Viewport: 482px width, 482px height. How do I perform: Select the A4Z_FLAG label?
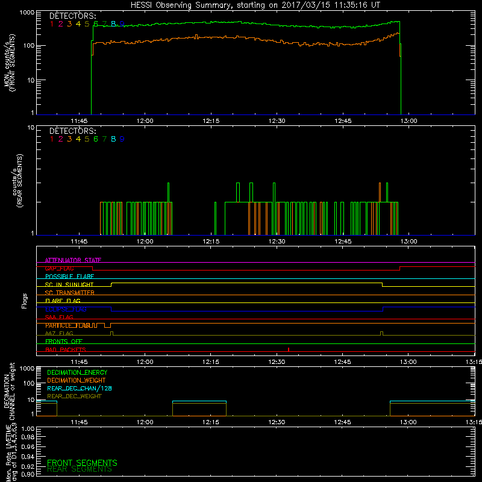point(59,333)
